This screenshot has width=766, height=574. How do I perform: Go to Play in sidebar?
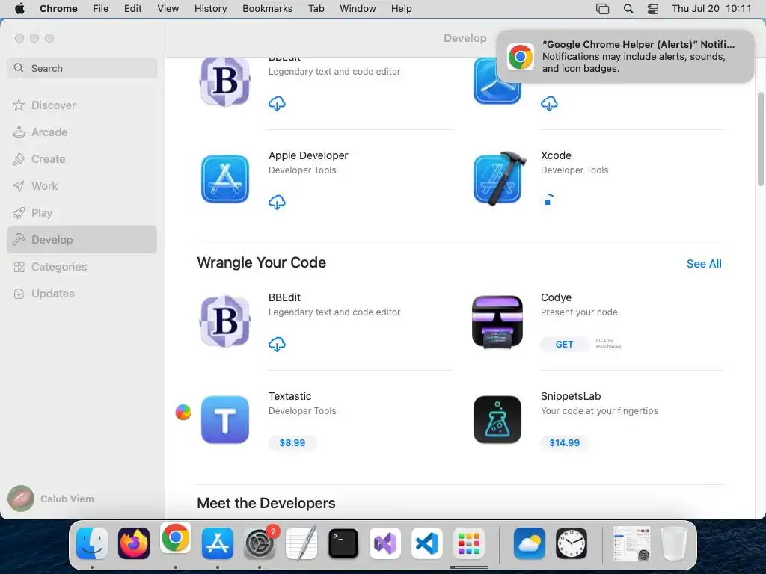point(82,213)
